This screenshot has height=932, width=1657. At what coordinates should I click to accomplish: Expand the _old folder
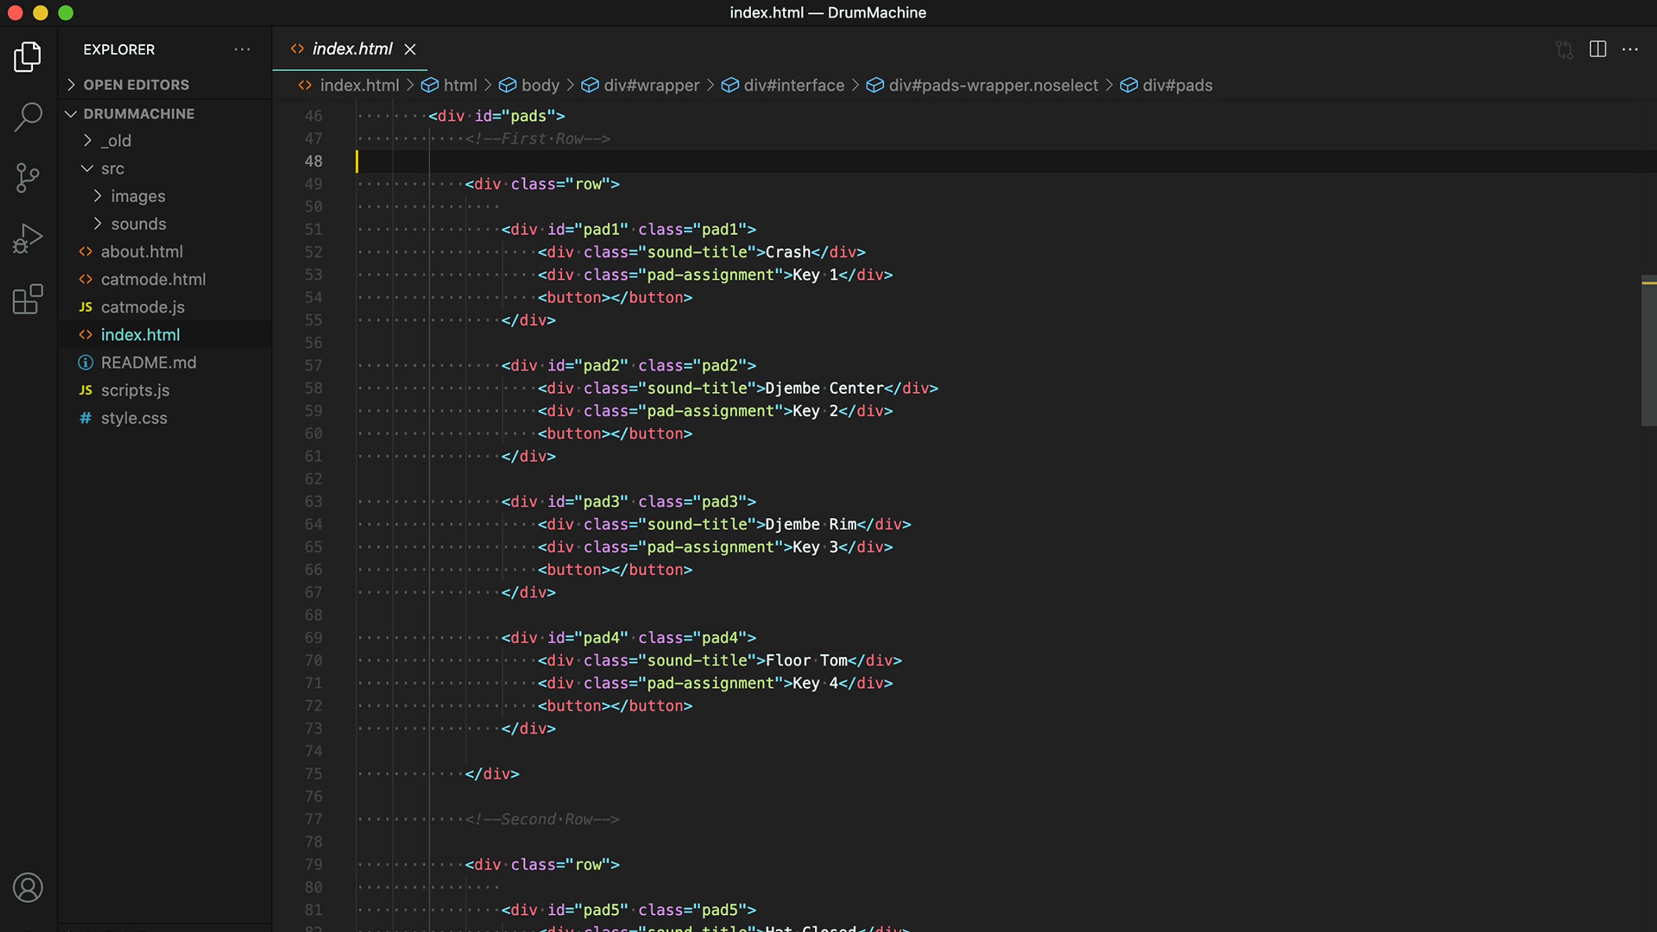coord(116,141)
